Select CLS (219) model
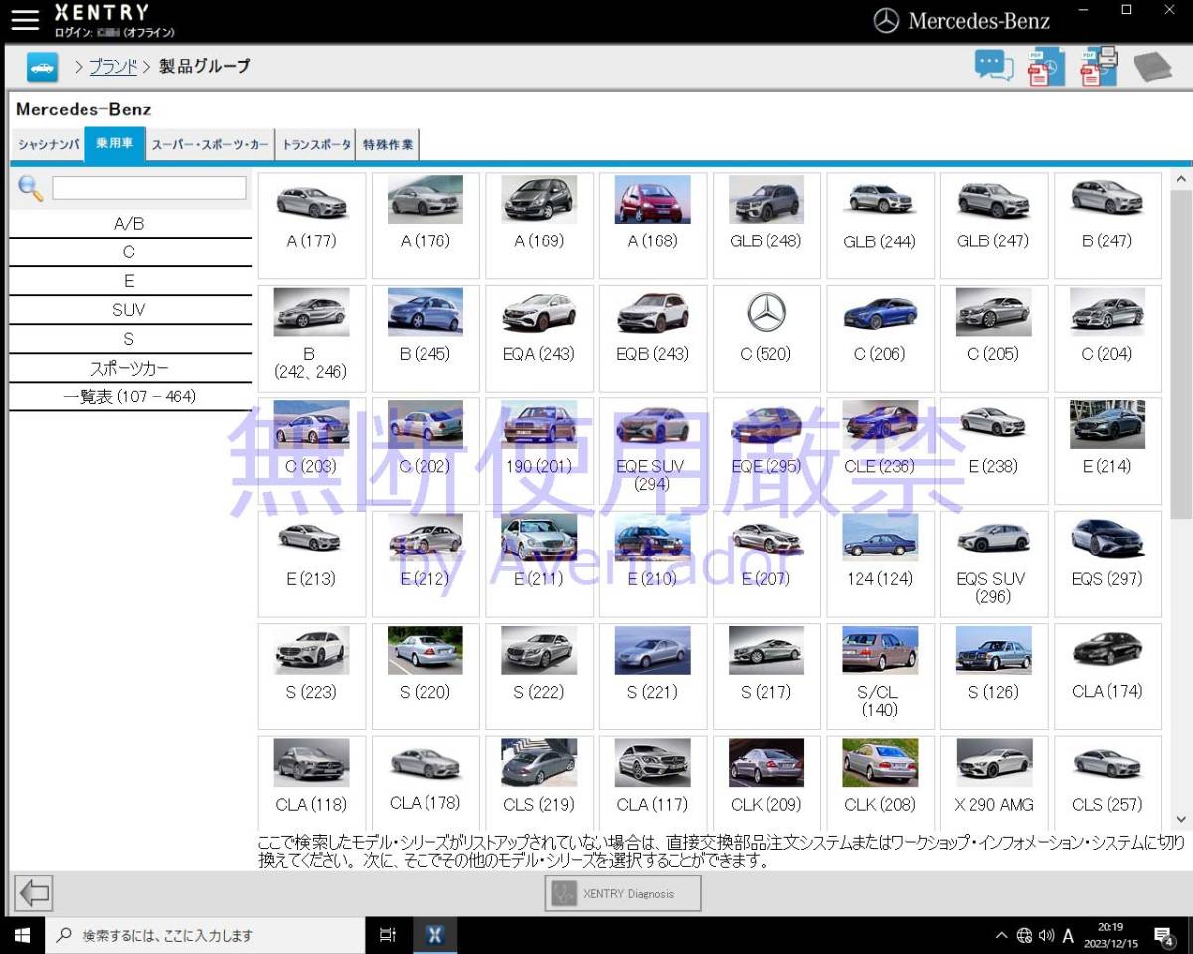 point(539,783)
